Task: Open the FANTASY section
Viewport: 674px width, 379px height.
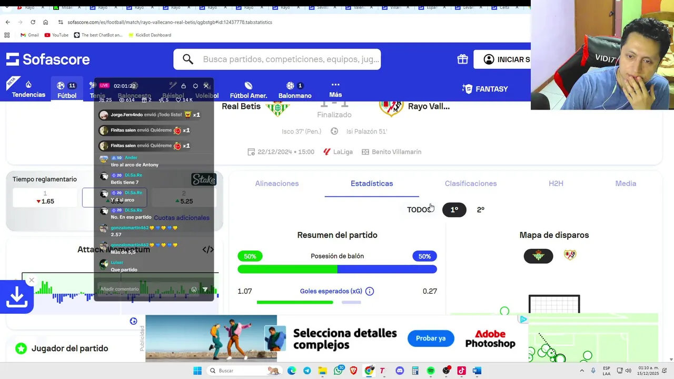Action: (485, 89)
